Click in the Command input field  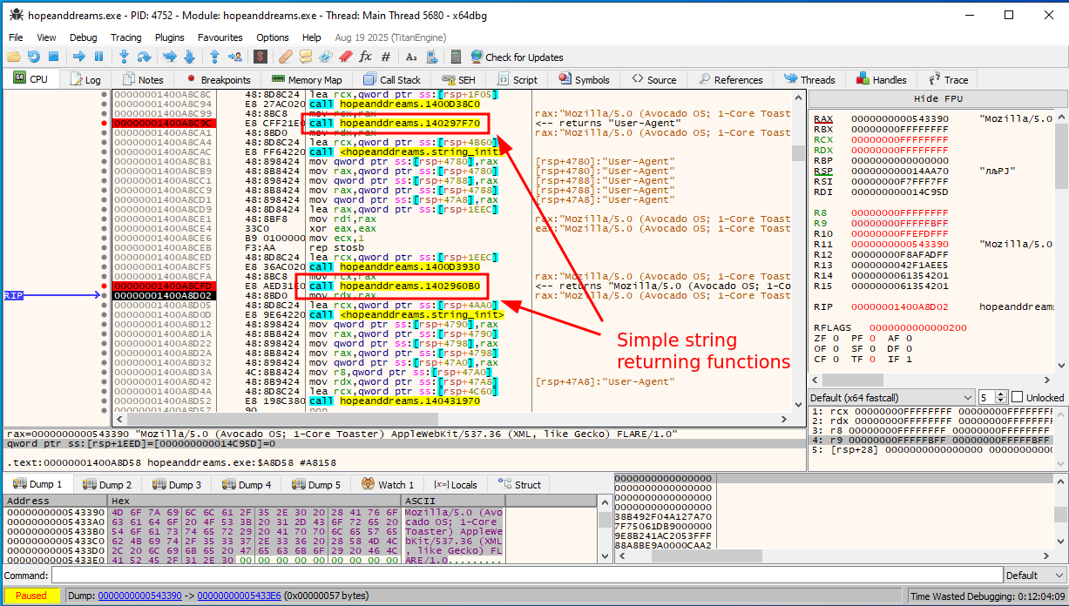pos(526,576)
